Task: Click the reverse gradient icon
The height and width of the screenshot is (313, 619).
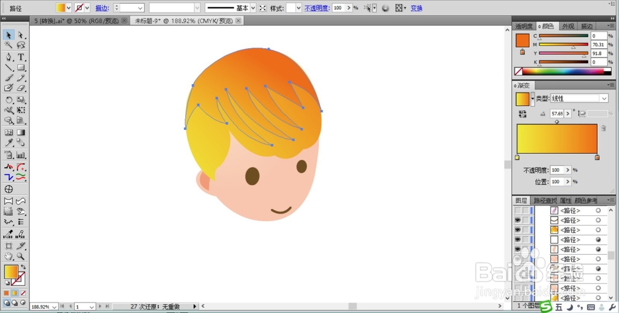Action: [522, 114]
